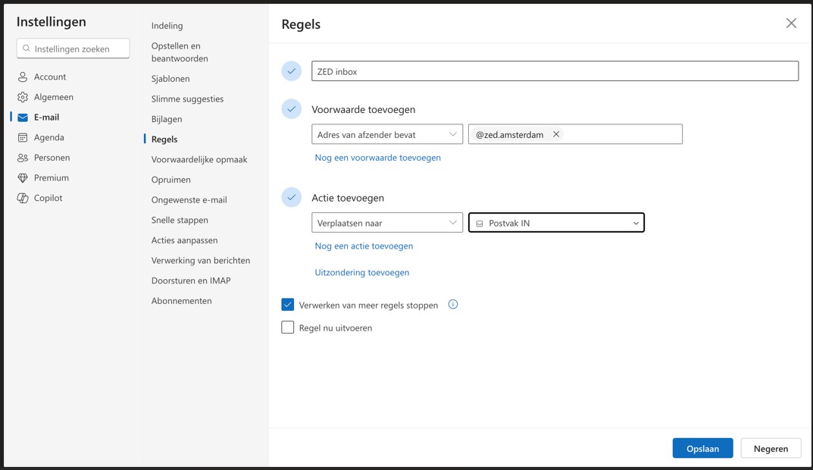Open the 'Verplaatsen naar' action dropdown
This screenshot has width=813, height=470.
[x=386, y=223]
